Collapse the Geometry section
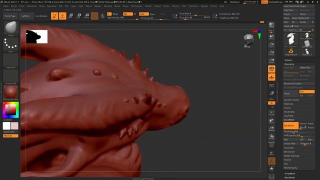The image size is (320, 180). click(x=289, y=64)
